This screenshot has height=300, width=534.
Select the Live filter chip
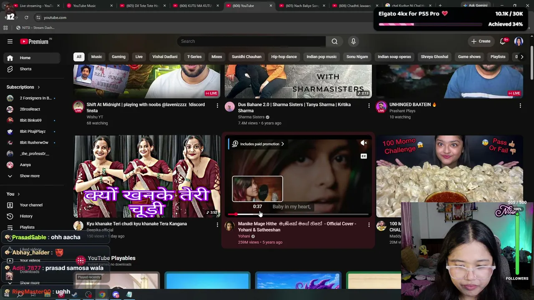coord(139,57)
